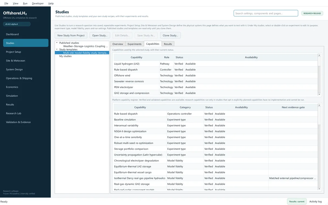Open Results page in sidebar
Image resolution: width=328 pixels, height=205 pixels.
tap(26, 104)
